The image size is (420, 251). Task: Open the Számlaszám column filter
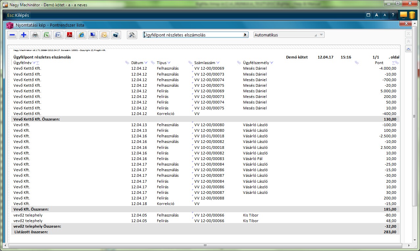tap(218, 63)
